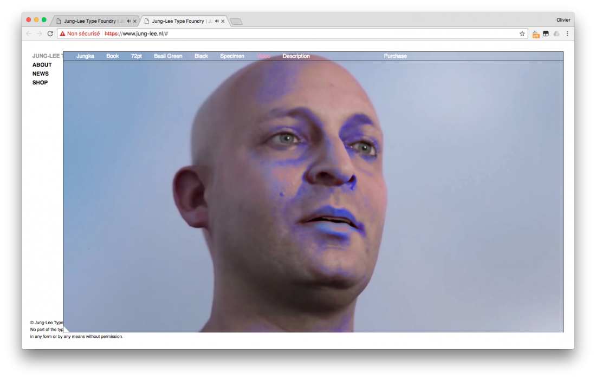Open the ABOUT page link
Image resolution: width=596 pixels, height=380 pixels.
click(x=42, y=65)
